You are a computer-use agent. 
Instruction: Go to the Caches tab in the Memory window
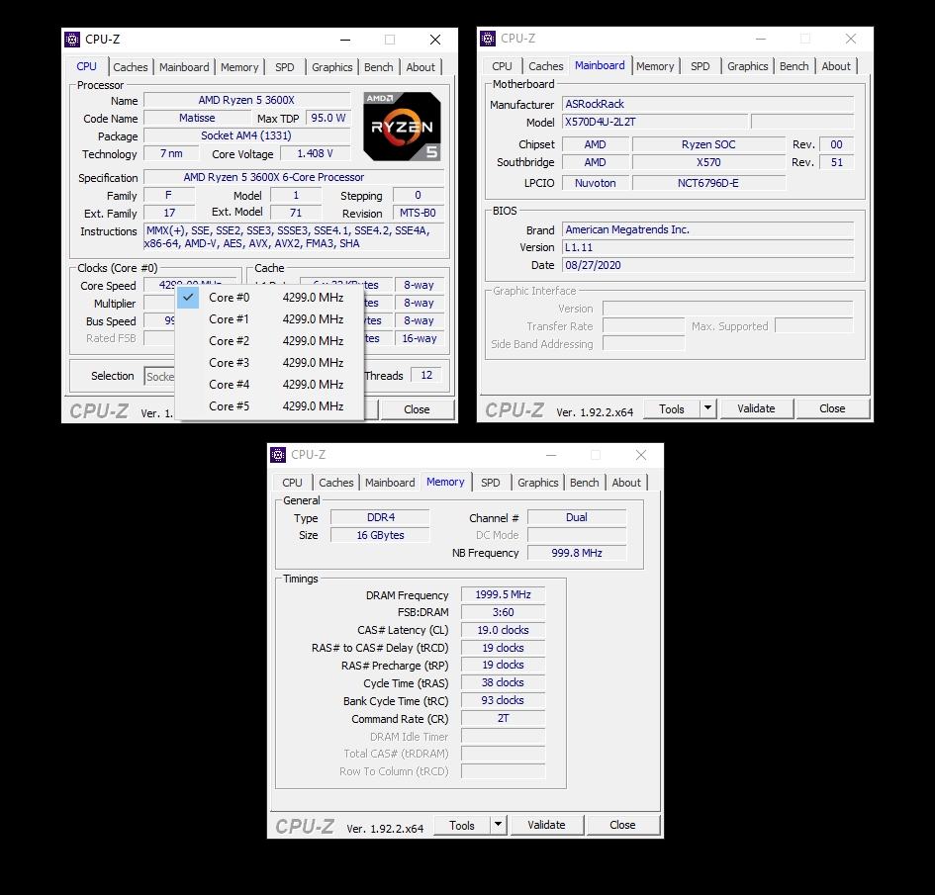point(335,483)
